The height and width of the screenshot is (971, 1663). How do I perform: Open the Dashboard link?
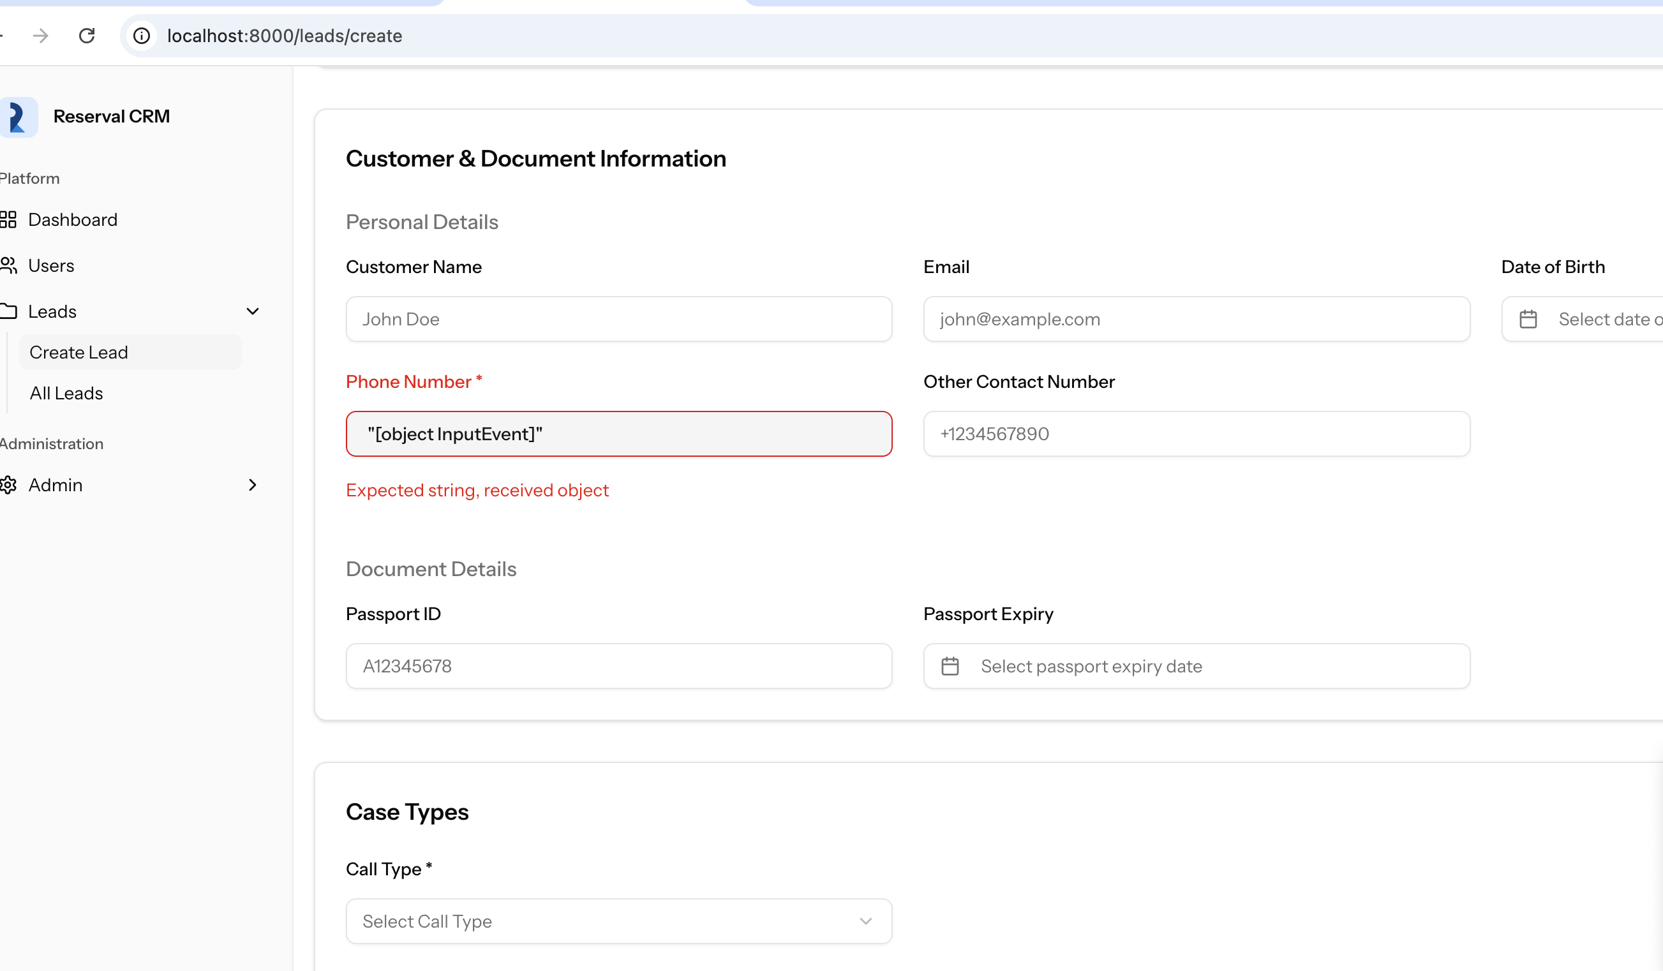coord(73,219)
